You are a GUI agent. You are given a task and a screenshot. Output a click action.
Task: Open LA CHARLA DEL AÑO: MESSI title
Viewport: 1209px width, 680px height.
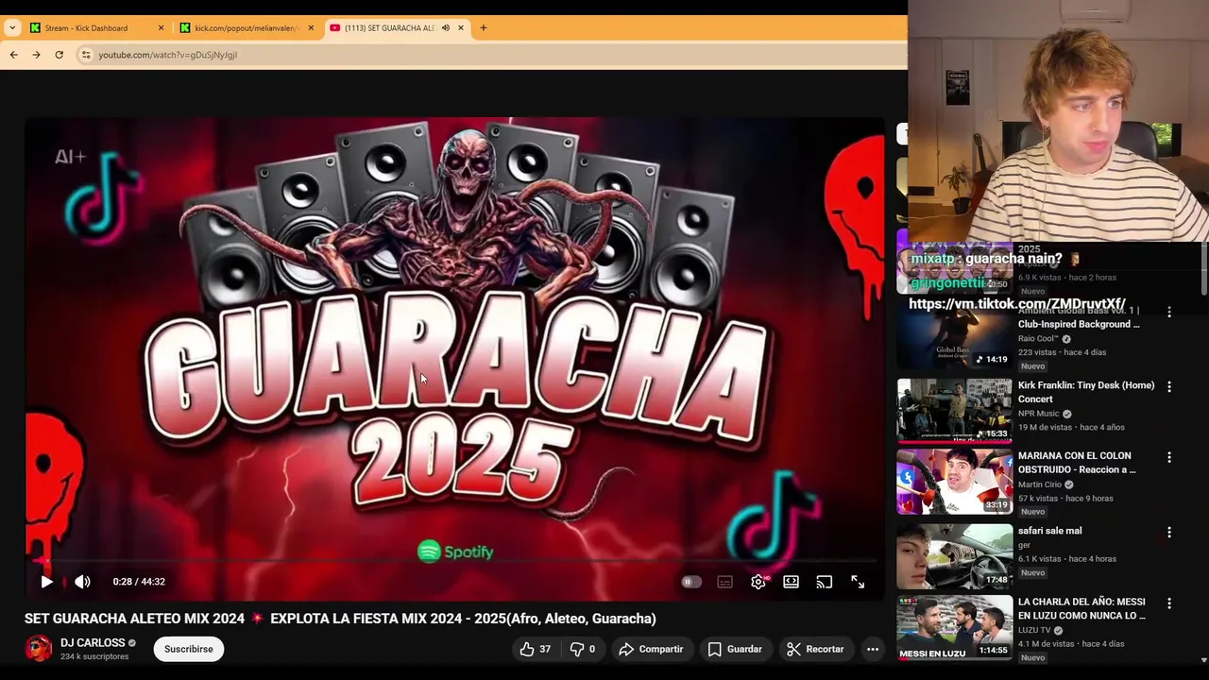point(1082,608)
